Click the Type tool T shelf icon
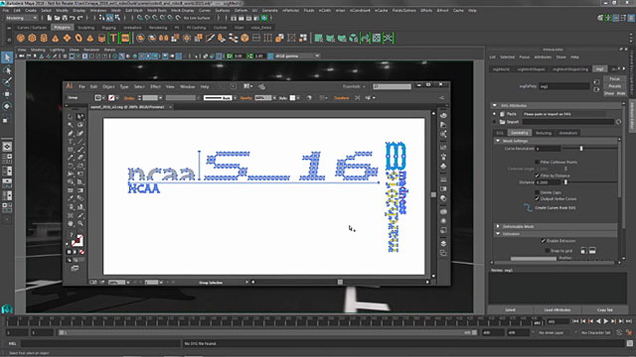 click(x=113, y=38)
